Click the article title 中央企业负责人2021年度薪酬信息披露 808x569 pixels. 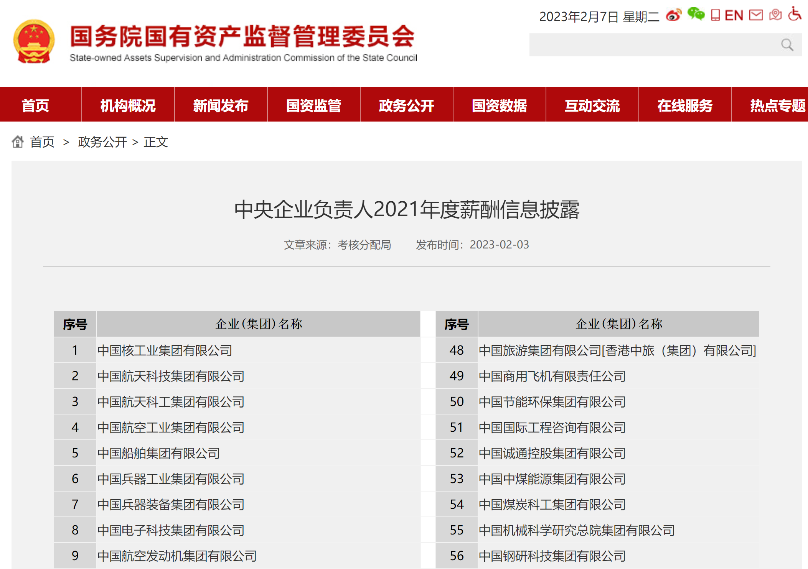[407, 210]
